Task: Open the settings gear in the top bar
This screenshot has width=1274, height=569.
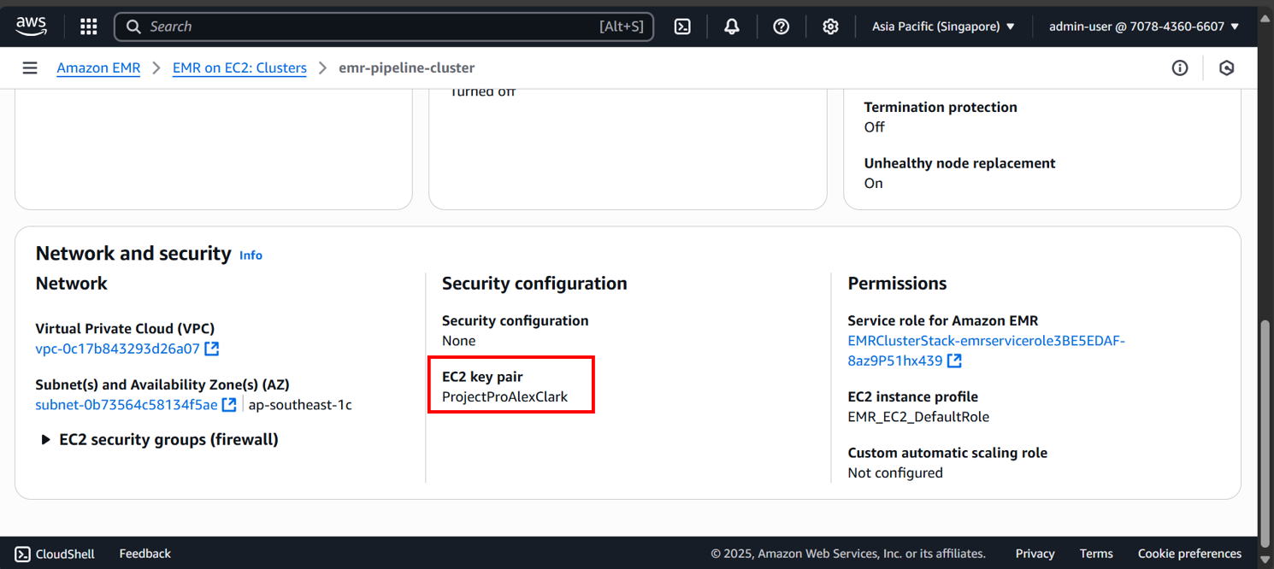Action: coord(830,26)
